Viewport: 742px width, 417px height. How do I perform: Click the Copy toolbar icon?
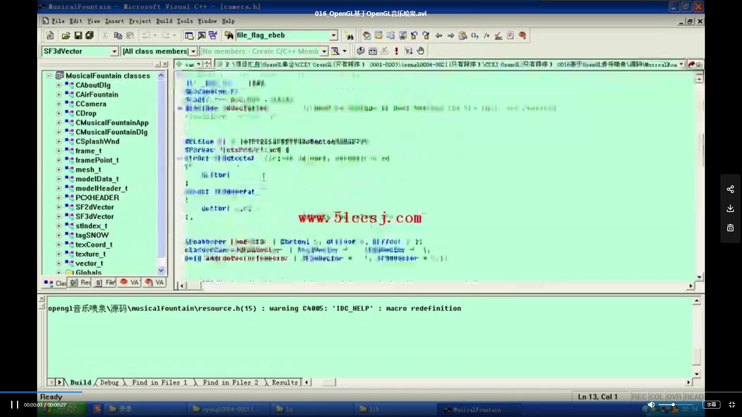coord(118,36)
